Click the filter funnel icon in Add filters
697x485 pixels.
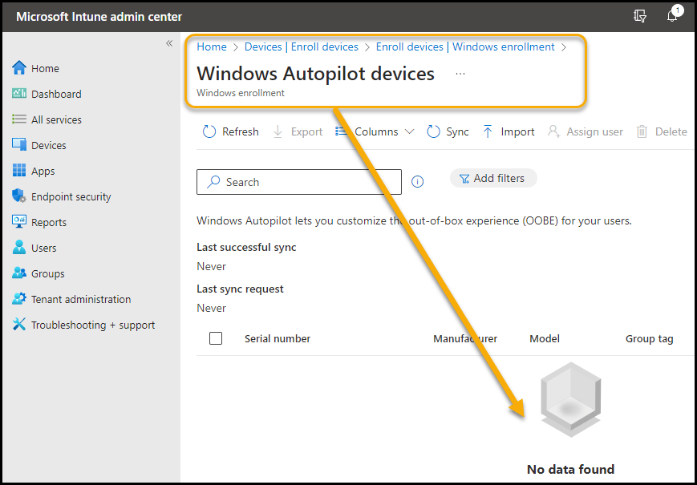(x=464, y=179)
